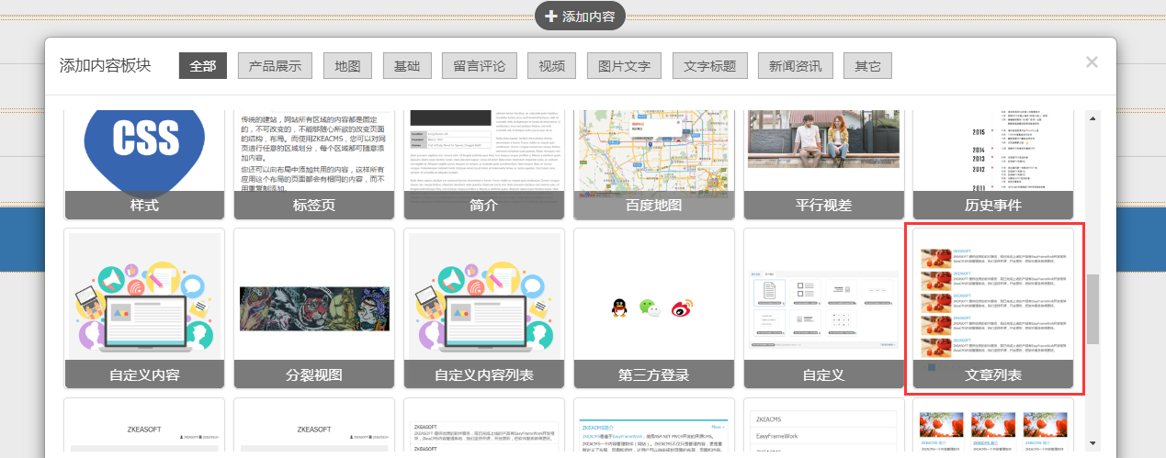Open the 其它 category
The height and width of the screenshot is (458, 1166).
click(x=868, y=66)
